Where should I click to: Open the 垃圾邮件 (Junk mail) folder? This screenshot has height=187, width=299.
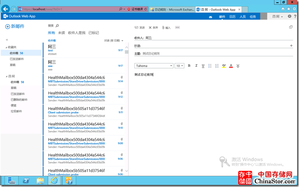click(x=16, y=111)
